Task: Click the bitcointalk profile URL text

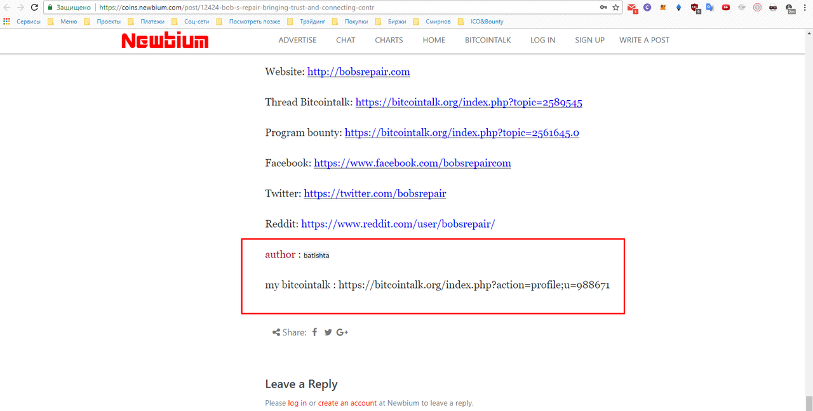Action: 474,285
